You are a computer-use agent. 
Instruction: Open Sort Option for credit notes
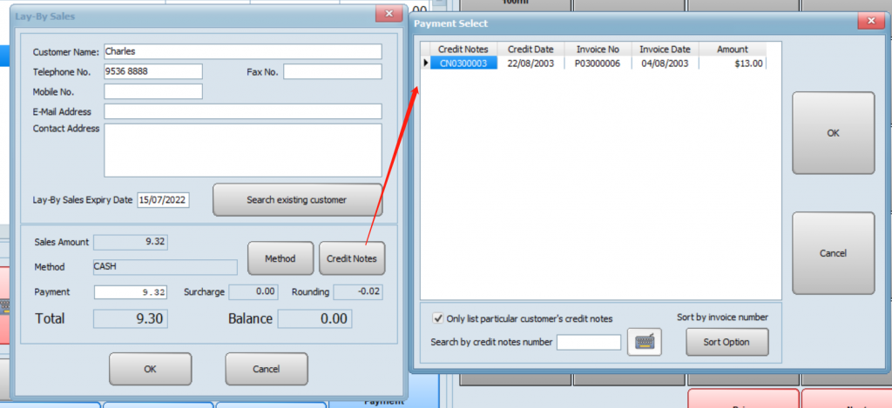tap(725, 342)
